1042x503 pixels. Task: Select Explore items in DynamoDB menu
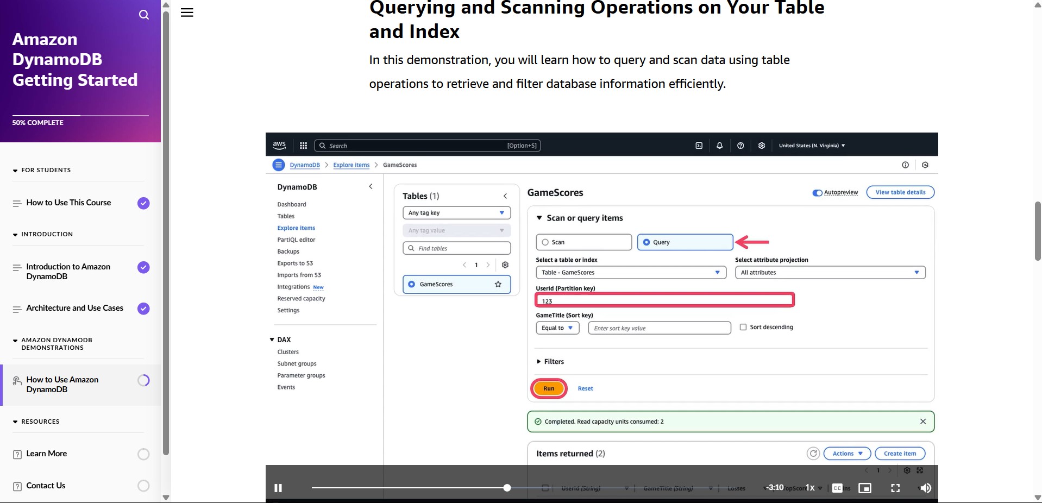point(296,228)
